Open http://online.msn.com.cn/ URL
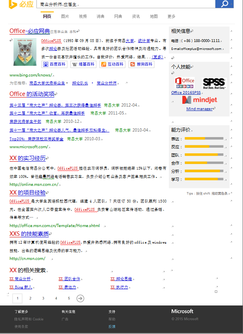The height and width of the screenshot is (334, 243). (34, 185)
